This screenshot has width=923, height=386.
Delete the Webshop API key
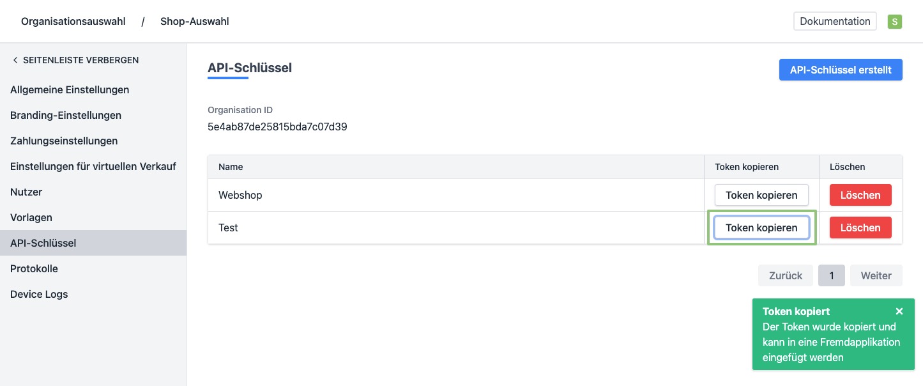[x=860, y=195]
